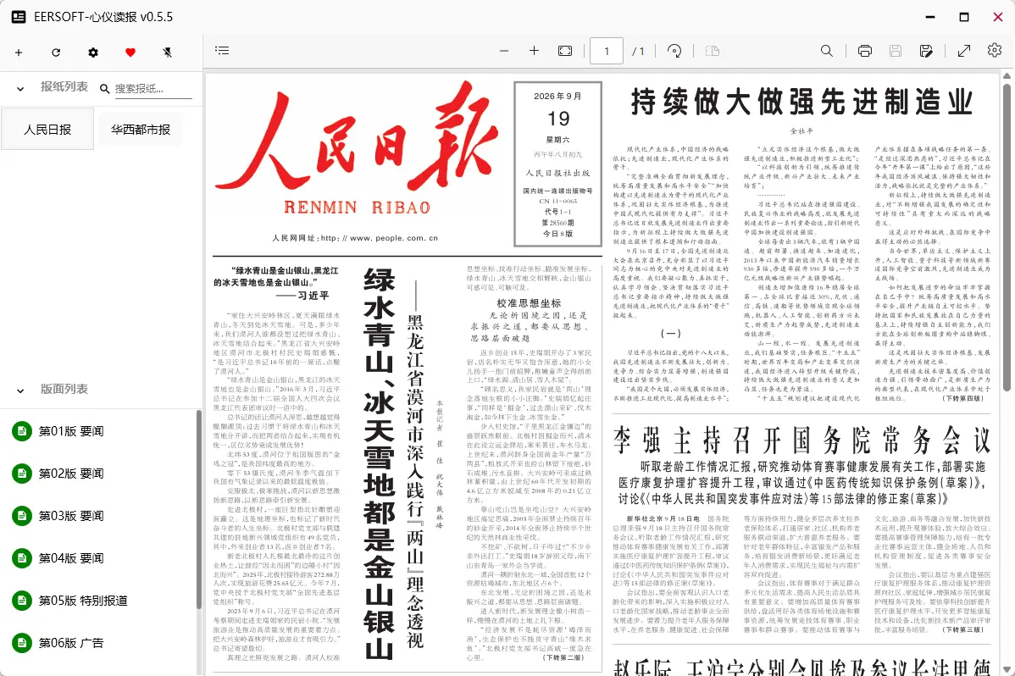Click subheading 校准思想坐标

coord(529,303)
